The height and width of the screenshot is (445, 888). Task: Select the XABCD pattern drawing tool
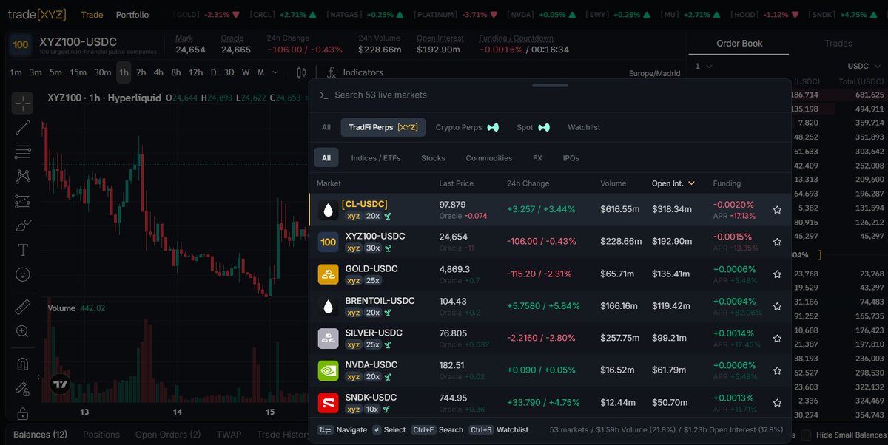[22, 176]
